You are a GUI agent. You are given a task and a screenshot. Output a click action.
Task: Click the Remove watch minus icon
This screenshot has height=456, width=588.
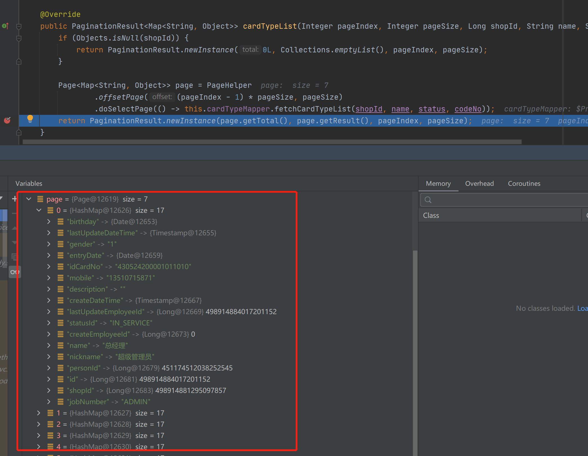(x=14, y=213)
